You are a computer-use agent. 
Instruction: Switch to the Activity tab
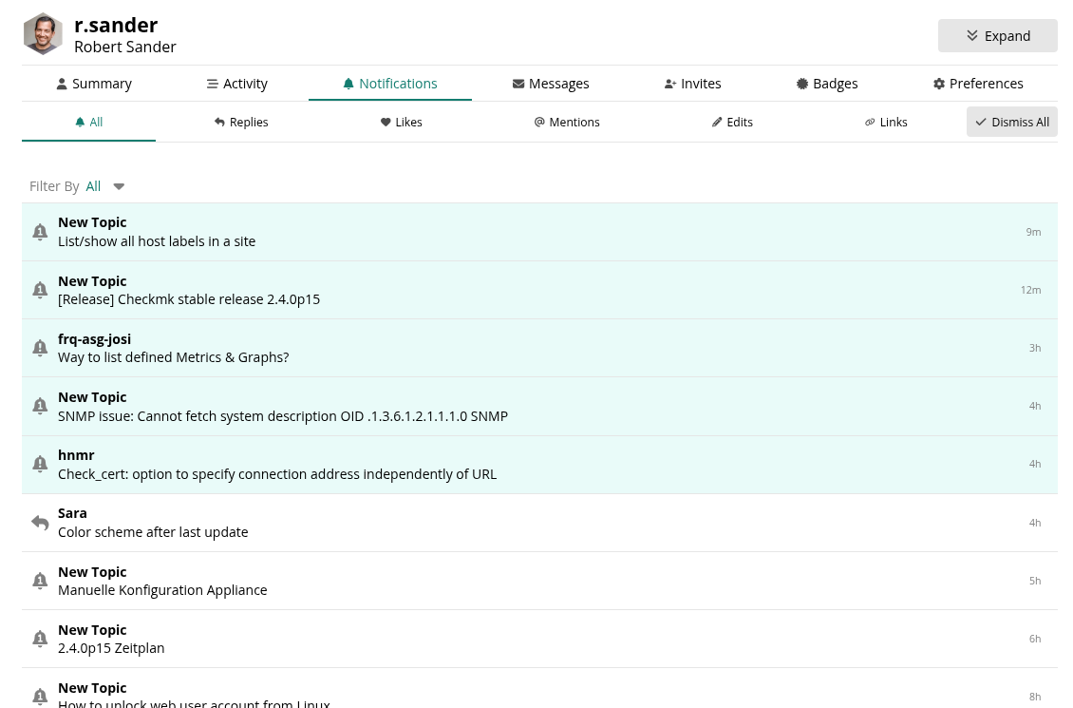(x=237, y=84)
